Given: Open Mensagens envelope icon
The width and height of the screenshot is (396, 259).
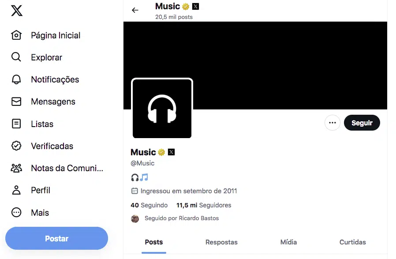Looking at the screenshot, I should [x=16, y=101].
